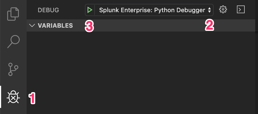The height and width of the screenshot is (114, 258).
Task: Click the VARIABLES section header label
Action: pyautogui.click(x=55, y=26)
